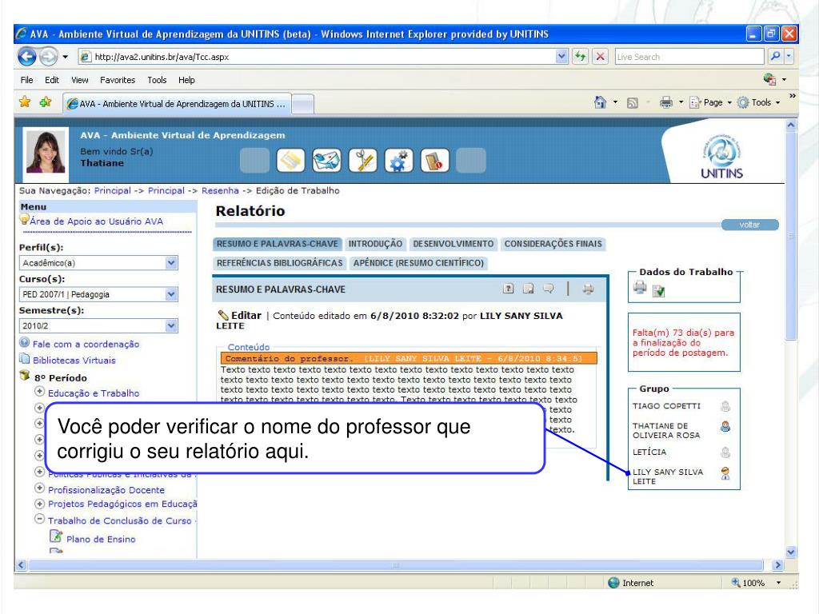Screen dimensions: 819x614
Task: Collapse Trabalho de Conclusão de Curso node
Action: coord(39,519)
